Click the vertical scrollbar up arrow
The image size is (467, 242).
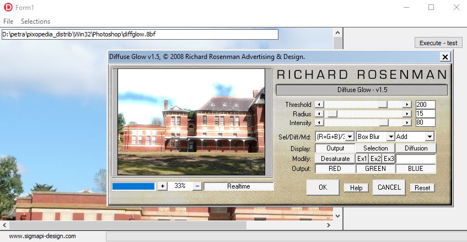point(337,33)
